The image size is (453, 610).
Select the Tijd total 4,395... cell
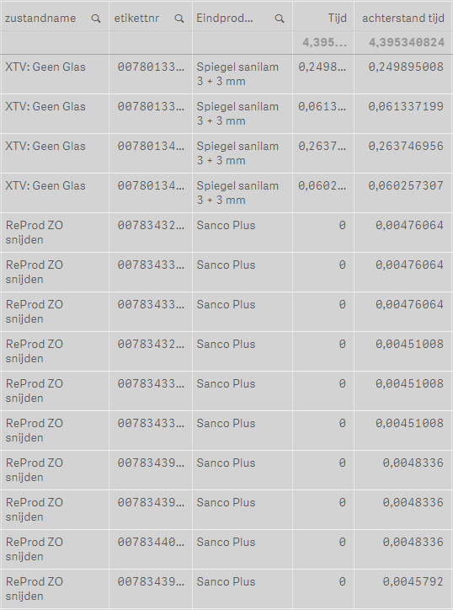[x=324, y=42]
